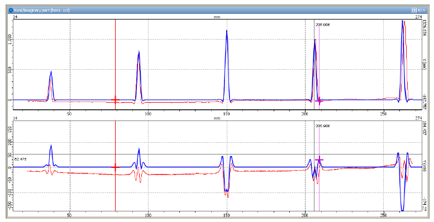Click the mm unit label above upper plot
Viewport: 434px width, 222px height.
coord(217,17)
